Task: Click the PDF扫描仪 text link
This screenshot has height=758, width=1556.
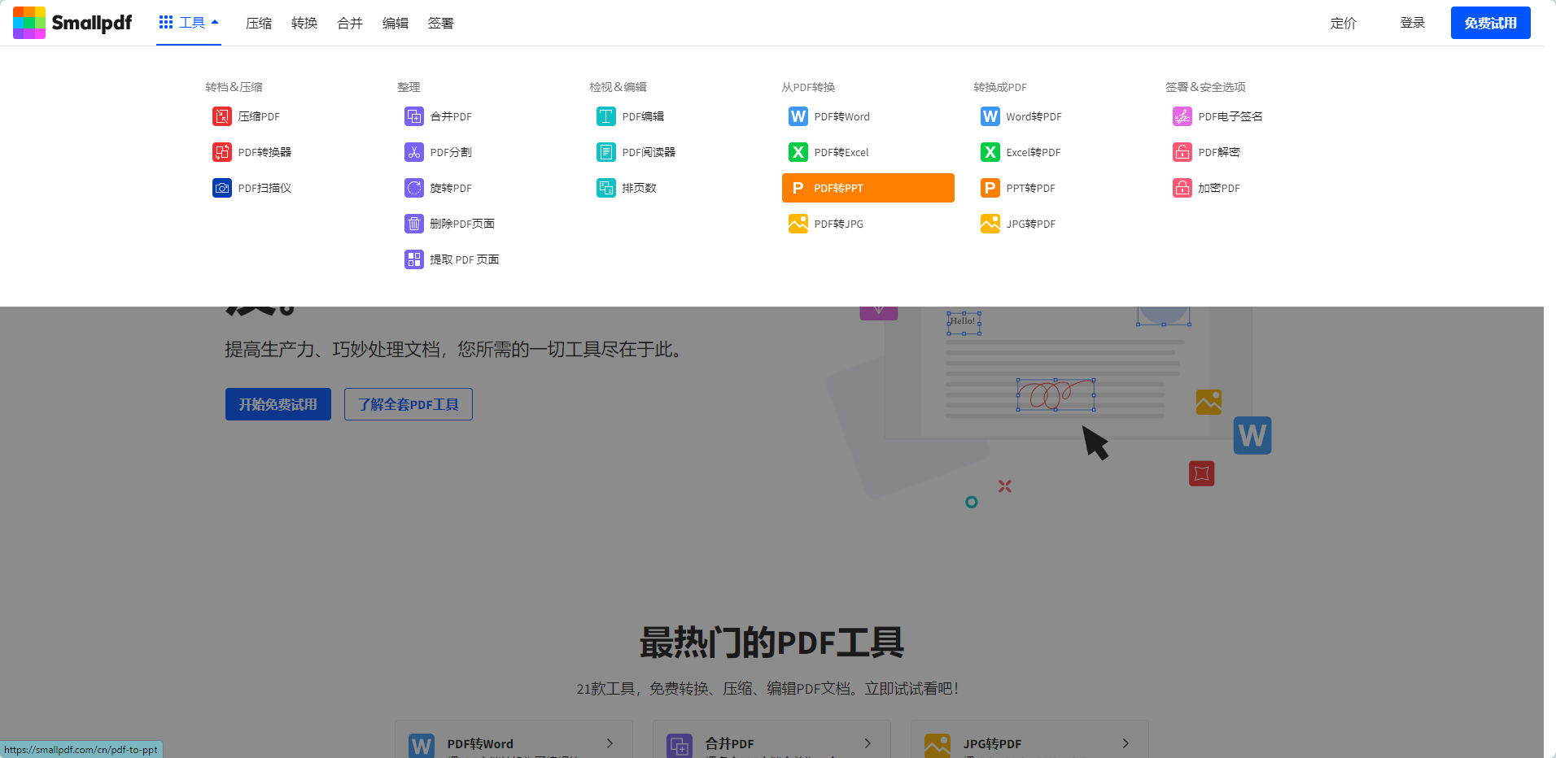Action: [264, 188]
